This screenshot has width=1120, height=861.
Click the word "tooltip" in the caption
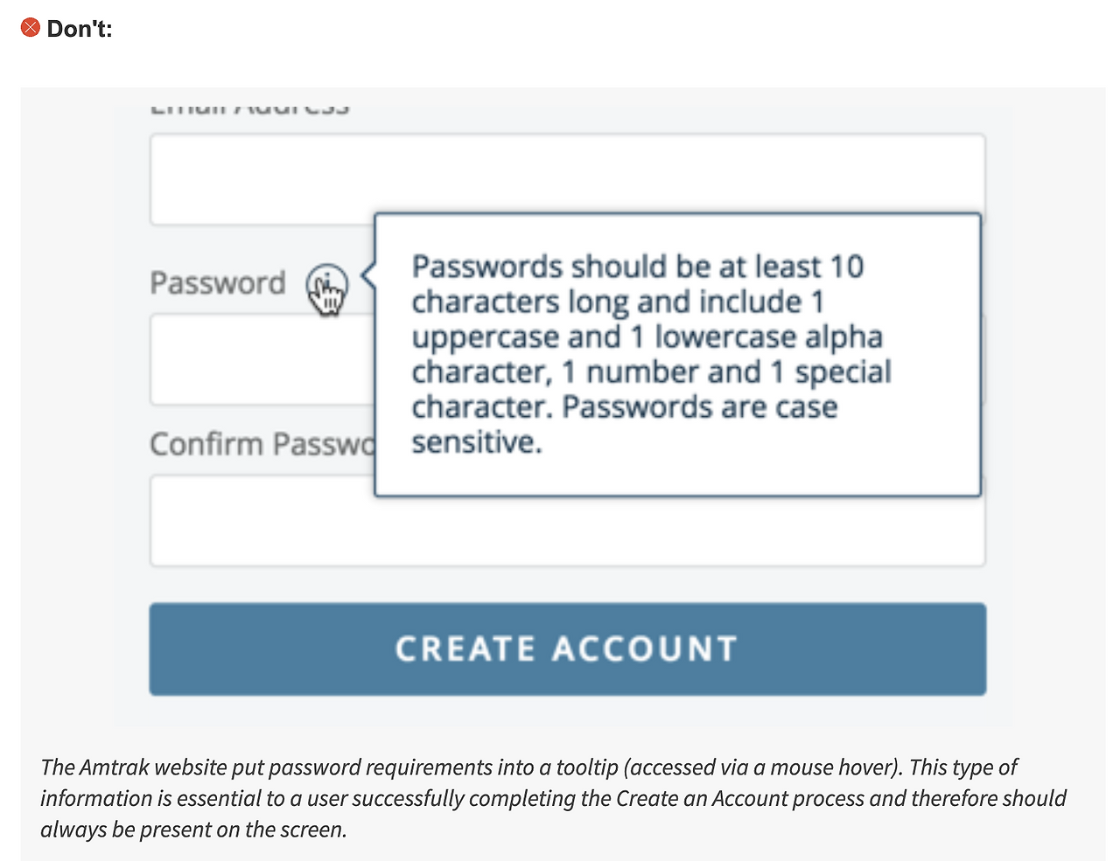586,767
